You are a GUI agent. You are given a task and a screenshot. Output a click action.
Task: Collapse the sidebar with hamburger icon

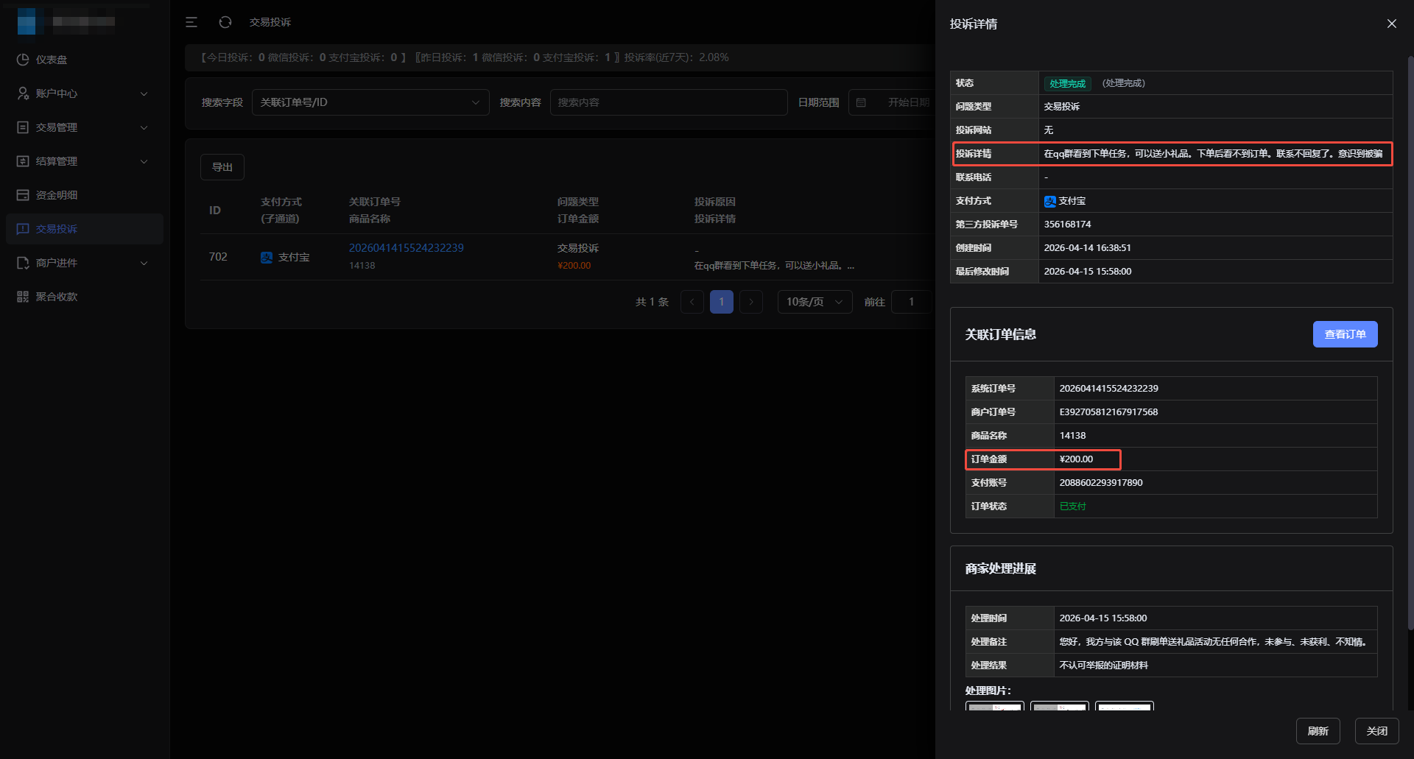pyautogui.click(x=191, y=22)
